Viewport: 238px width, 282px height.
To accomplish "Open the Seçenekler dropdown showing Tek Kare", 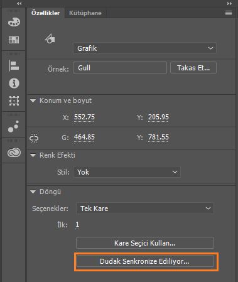I will click(145, 209).
